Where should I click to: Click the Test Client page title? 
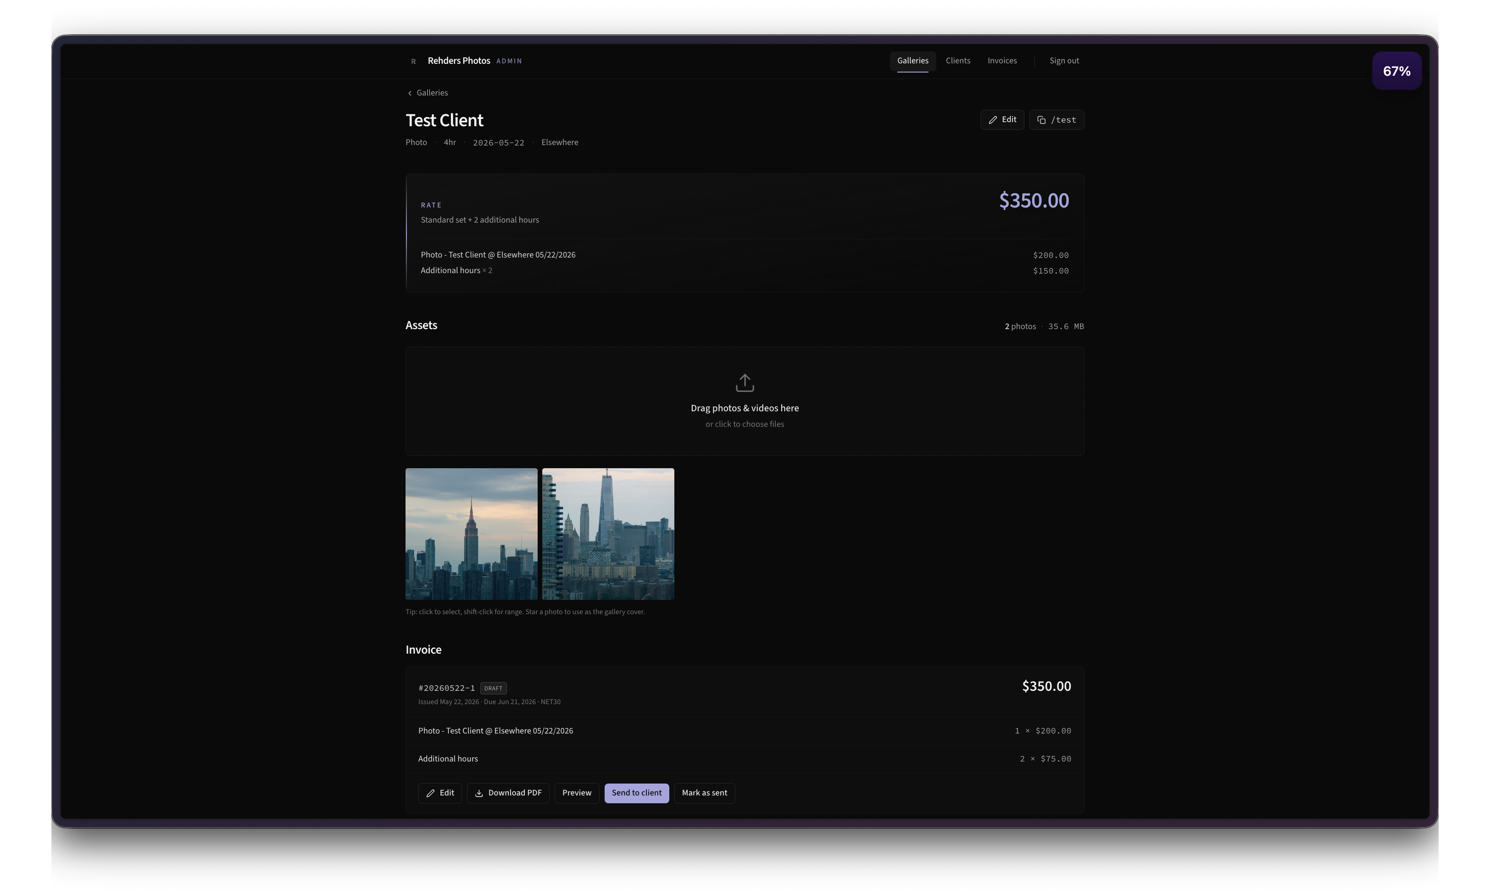pyautogui.click(x=444, y=121)
